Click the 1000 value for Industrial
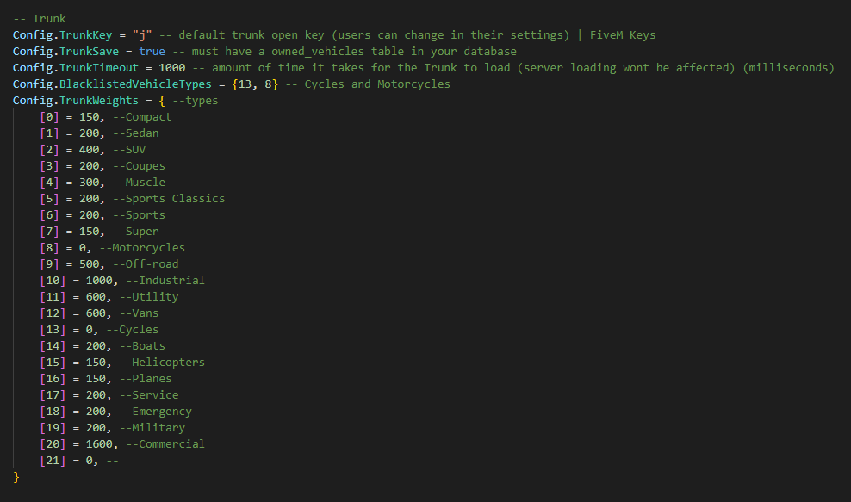This screenshot has width=851, height=502. pyautogui.click(x=99, y=281)
